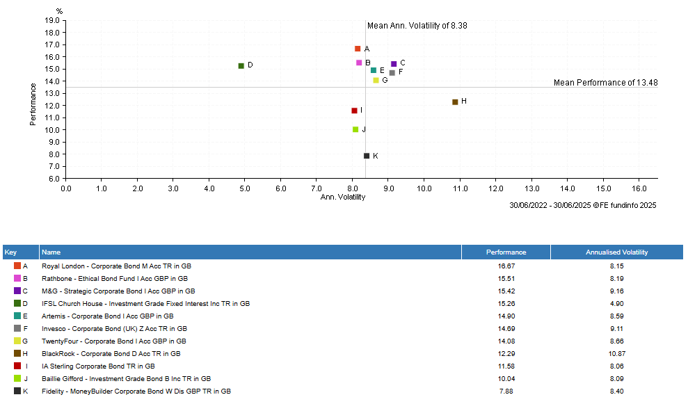
Task: Select the brown data point H marker
Action: [x=455, y=102]
